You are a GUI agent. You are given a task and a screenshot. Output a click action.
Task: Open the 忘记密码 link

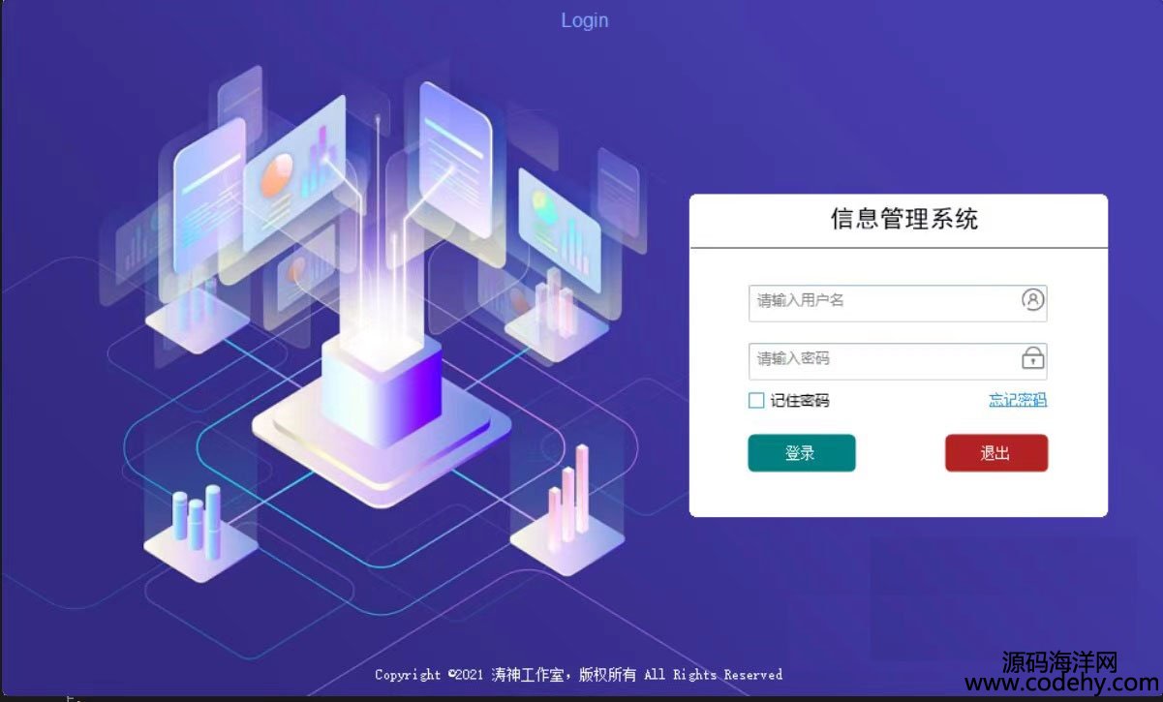pos(1018,400)
